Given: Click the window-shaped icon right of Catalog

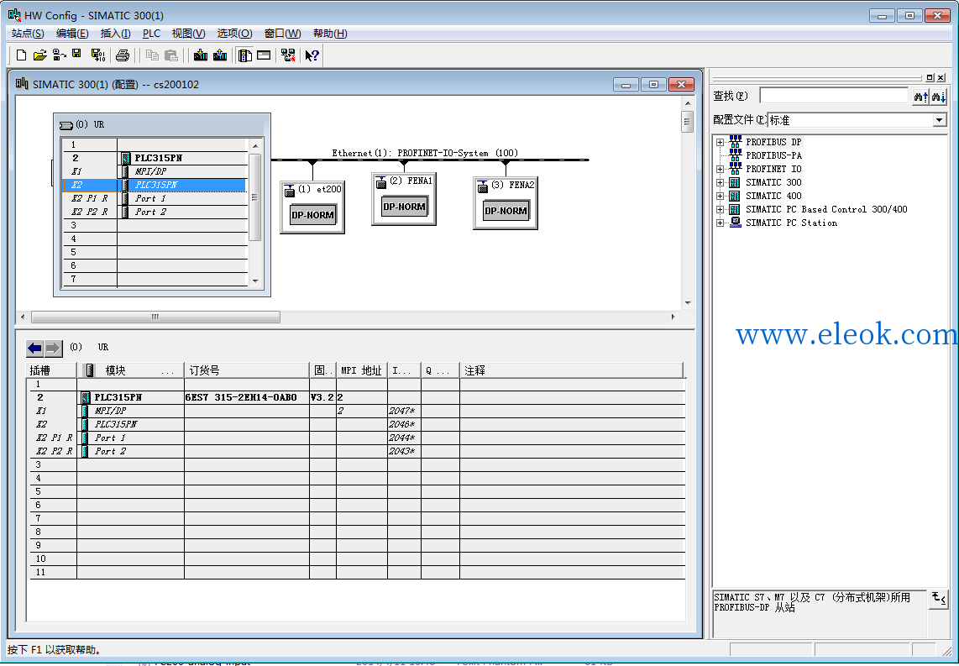Looking at the screenshot, I should click(x=264, y=55).
